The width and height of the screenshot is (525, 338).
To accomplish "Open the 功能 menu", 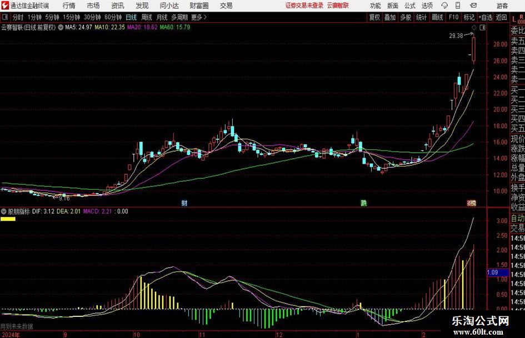I will point(376,6).
